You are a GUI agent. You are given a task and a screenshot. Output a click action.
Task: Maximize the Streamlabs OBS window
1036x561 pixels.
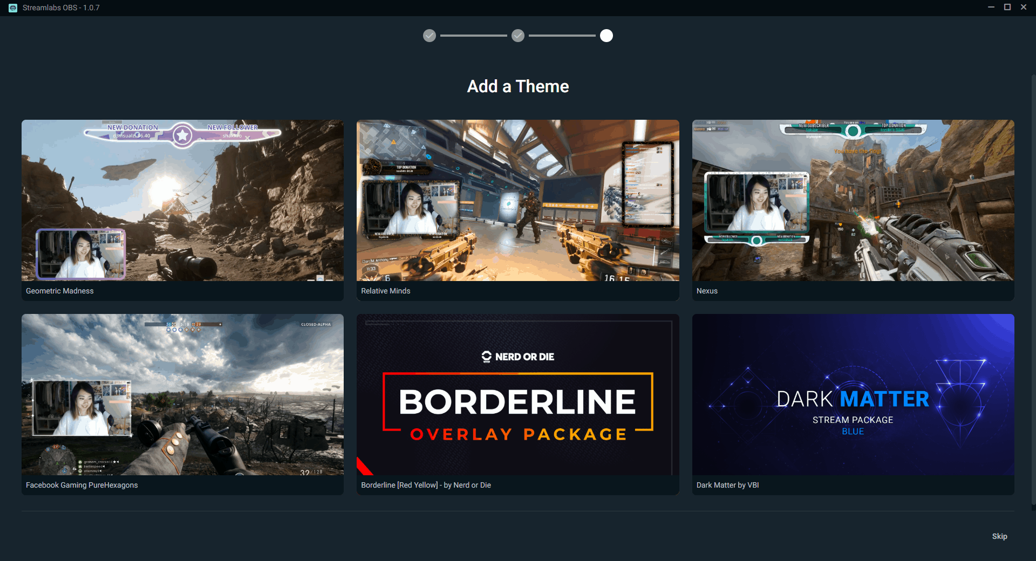pyautogui.click(x=1007, y=8)
